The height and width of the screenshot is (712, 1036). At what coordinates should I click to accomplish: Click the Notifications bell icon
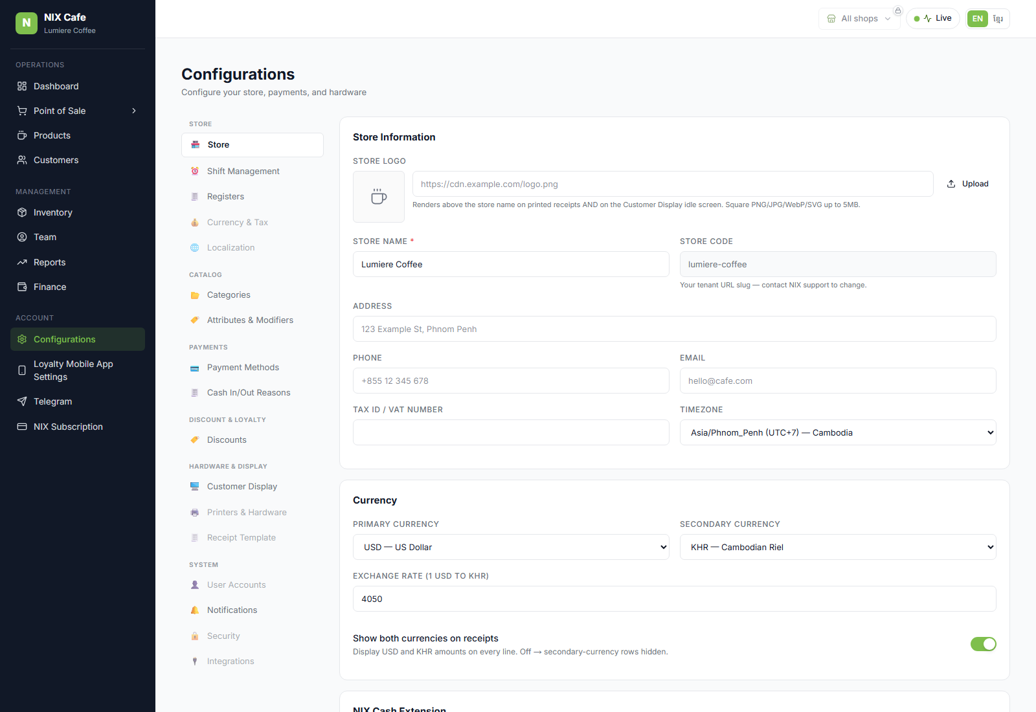point(195,610)
